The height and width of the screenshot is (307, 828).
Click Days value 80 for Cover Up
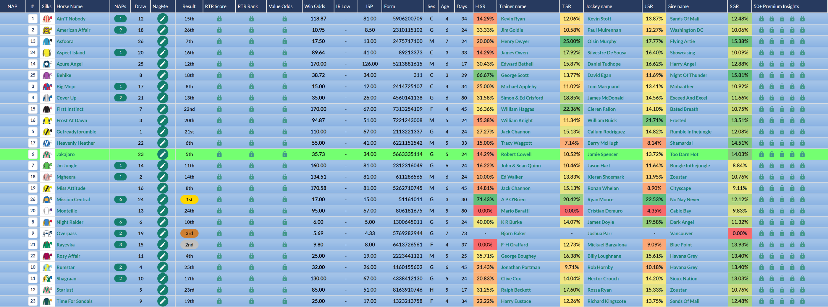point(464,98)
